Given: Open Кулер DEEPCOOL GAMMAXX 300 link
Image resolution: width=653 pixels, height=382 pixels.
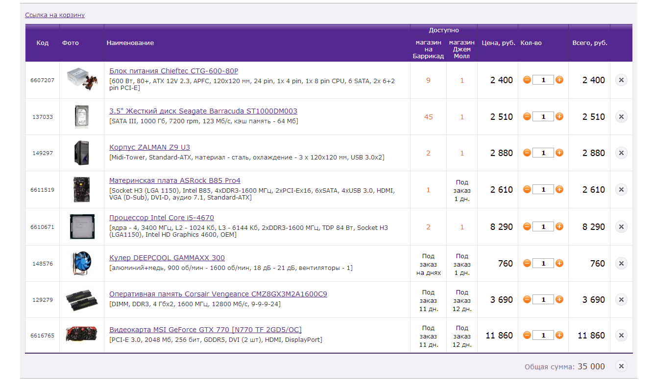Looking at the screenshot, I should [167, 258].
